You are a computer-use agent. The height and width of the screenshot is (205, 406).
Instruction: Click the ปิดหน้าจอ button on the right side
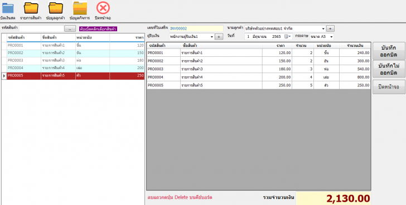pos(389,87)
